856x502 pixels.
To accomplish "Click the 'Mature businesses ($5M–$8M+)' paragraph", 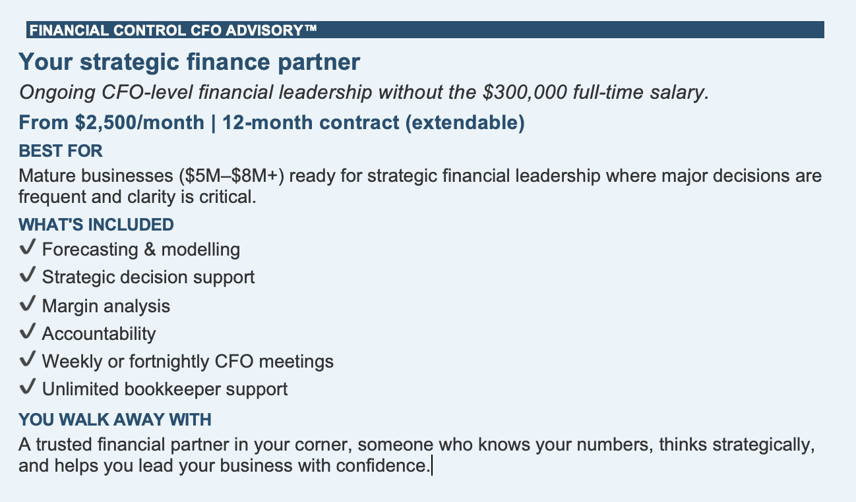I will coord(420,186).
